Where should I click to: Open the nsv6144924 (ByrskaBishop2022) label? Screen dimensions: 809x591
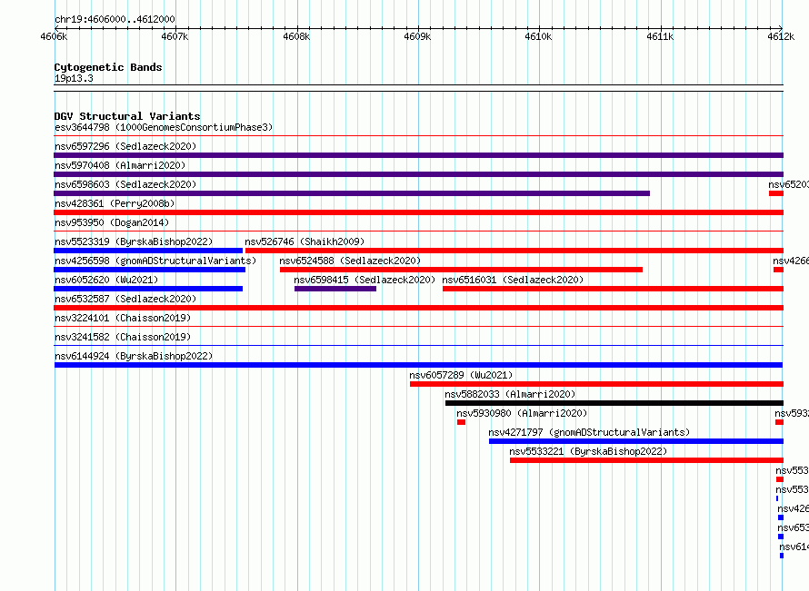[134, 356]
